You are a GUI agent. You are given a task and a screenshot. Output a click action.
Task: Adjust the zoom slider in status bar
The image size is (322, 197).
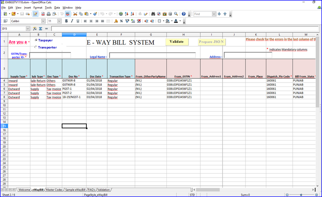[304, 195]
